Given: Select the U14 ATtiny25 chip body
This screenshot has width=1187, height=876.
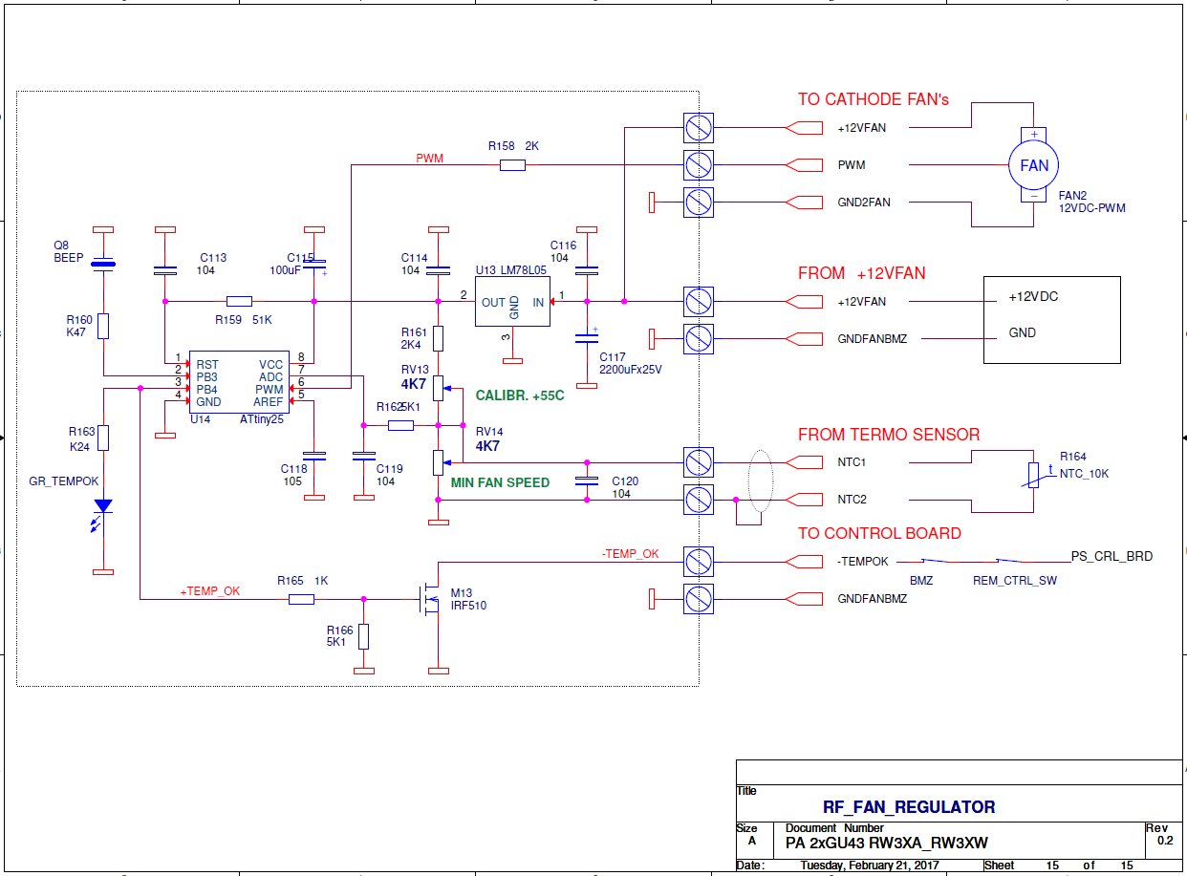Looking at the screenshot, I should (x=240, y=382).
